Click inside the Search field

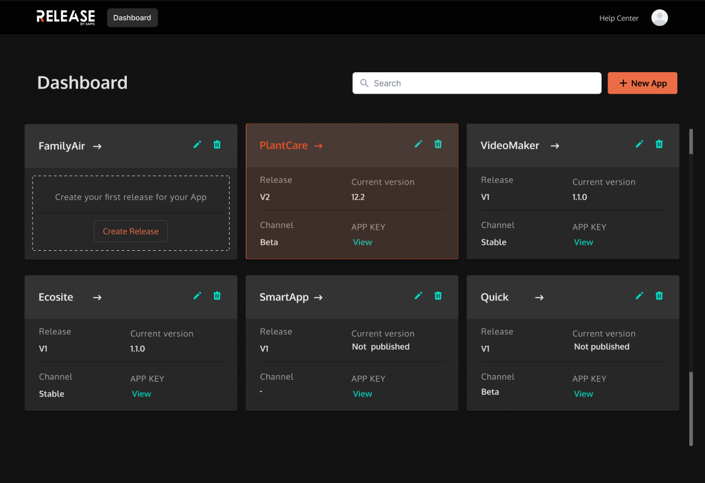click(477, 83)
